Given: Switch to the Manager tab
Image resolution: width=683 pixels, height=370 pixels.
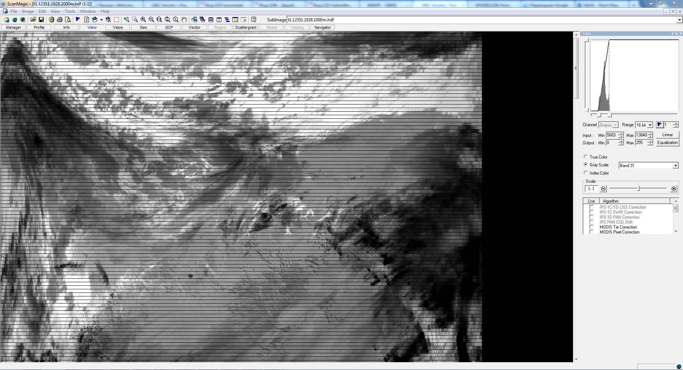Looking at the screenshot, I should 14,27.
